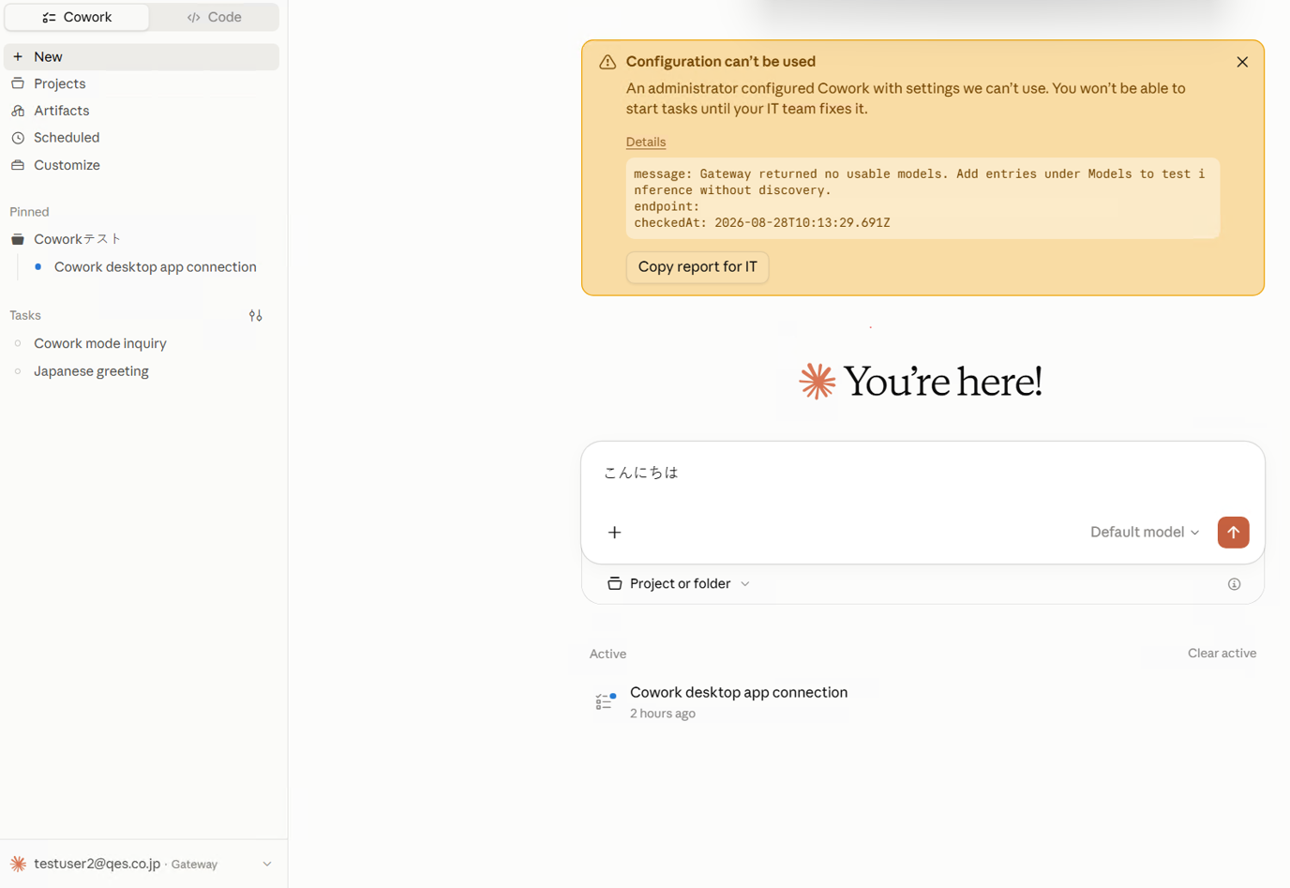Click the orange starburst logo by You're here
1290x888 pixels.
[x=817, y=382]
